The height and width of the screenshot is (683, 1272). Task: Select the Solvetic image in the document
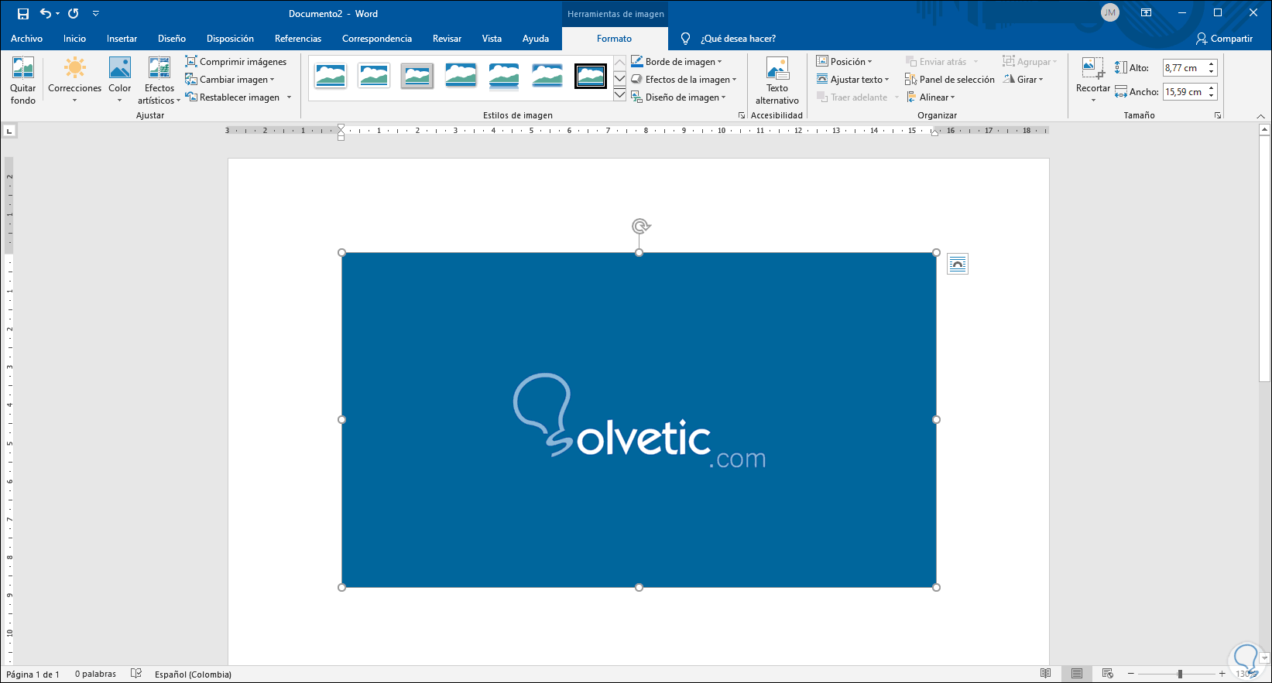pos(639,420)
